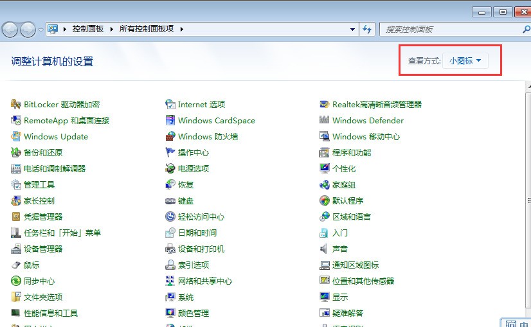Expand the address bar history dropdown
Screen dimensions: 531x327
click(352, 30)
